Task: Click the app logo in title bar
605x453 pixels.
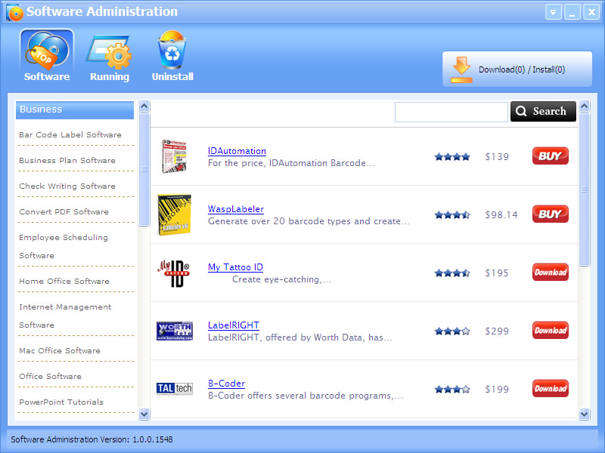Action: coord(15,12)
